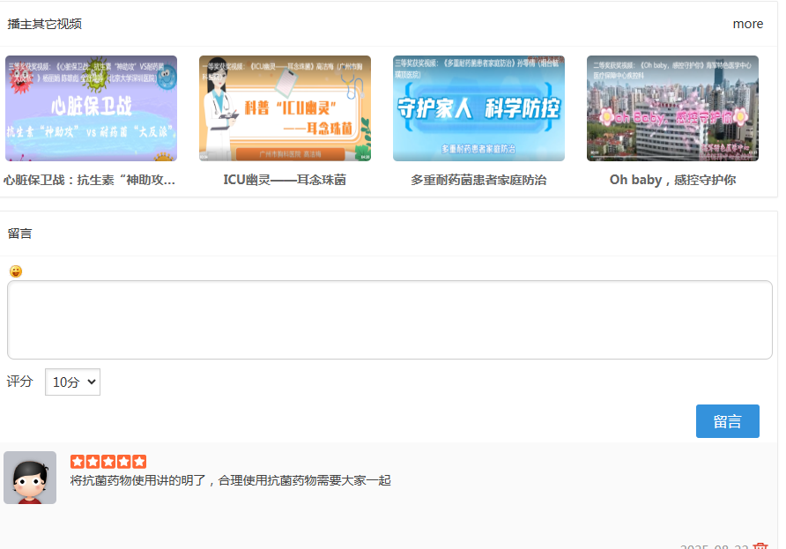Viewport: 786px width, 549px height.
Task: Click inside the comment text area
Action: tap(389, 320)
